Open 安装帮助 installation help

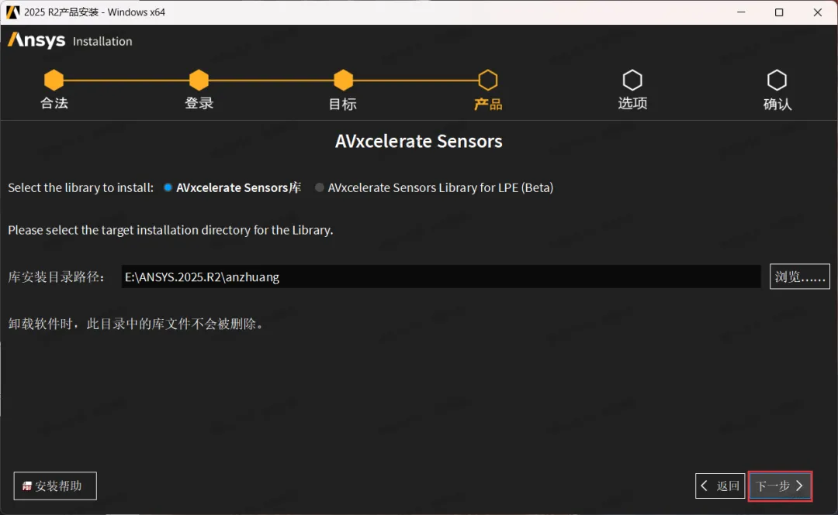(x=55, y=486)
